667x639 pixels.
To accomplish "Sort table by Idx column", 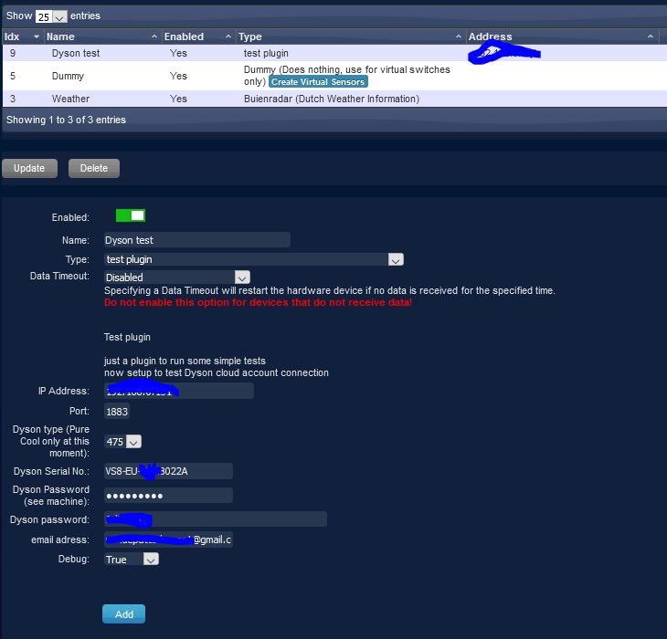I will coord(22,37).
